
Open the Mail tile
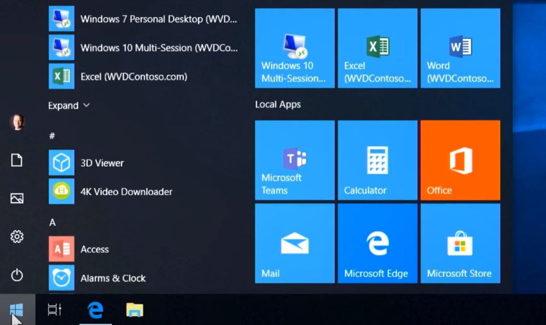click(x=294, y=243)
